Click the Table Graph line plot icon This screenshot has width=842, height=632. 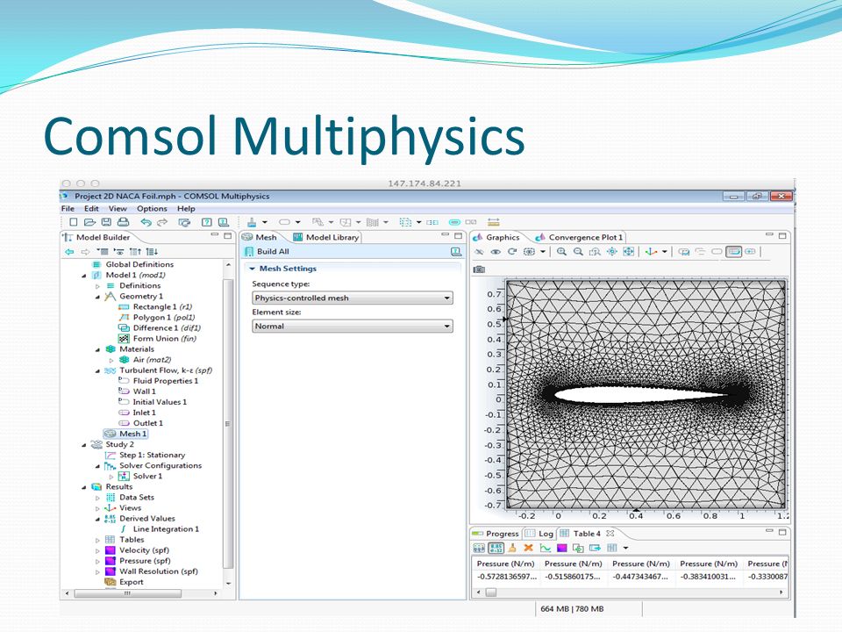pyautogui.click(x=545, y=548)
